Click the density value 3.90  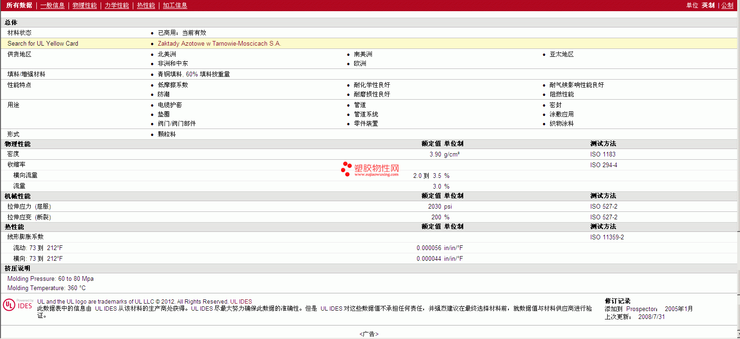click(x=435, y=154)
